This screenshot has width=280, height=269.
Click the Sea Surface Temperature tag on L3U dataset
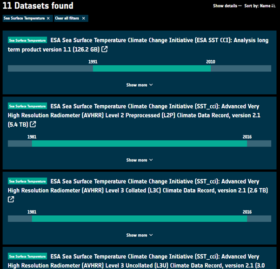click(27, 256)
